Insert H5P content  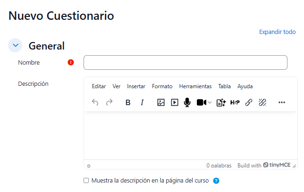(x=235, y=102)
